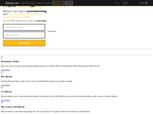Click the Use Bitcoin heading

(6, 92)
